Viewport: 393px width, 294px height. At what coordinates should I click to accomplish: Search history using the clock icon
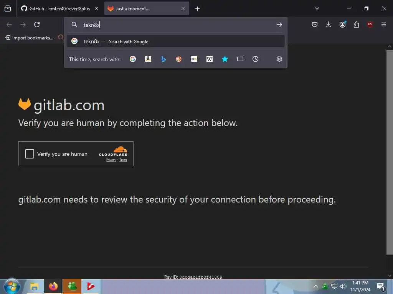point(255,59)
